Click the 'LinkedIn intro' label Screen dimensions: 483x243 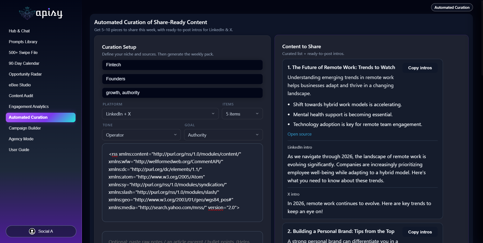[300, 147]
